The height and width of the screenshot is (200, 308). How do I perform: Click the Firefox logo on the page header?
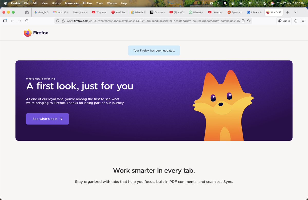36,33
